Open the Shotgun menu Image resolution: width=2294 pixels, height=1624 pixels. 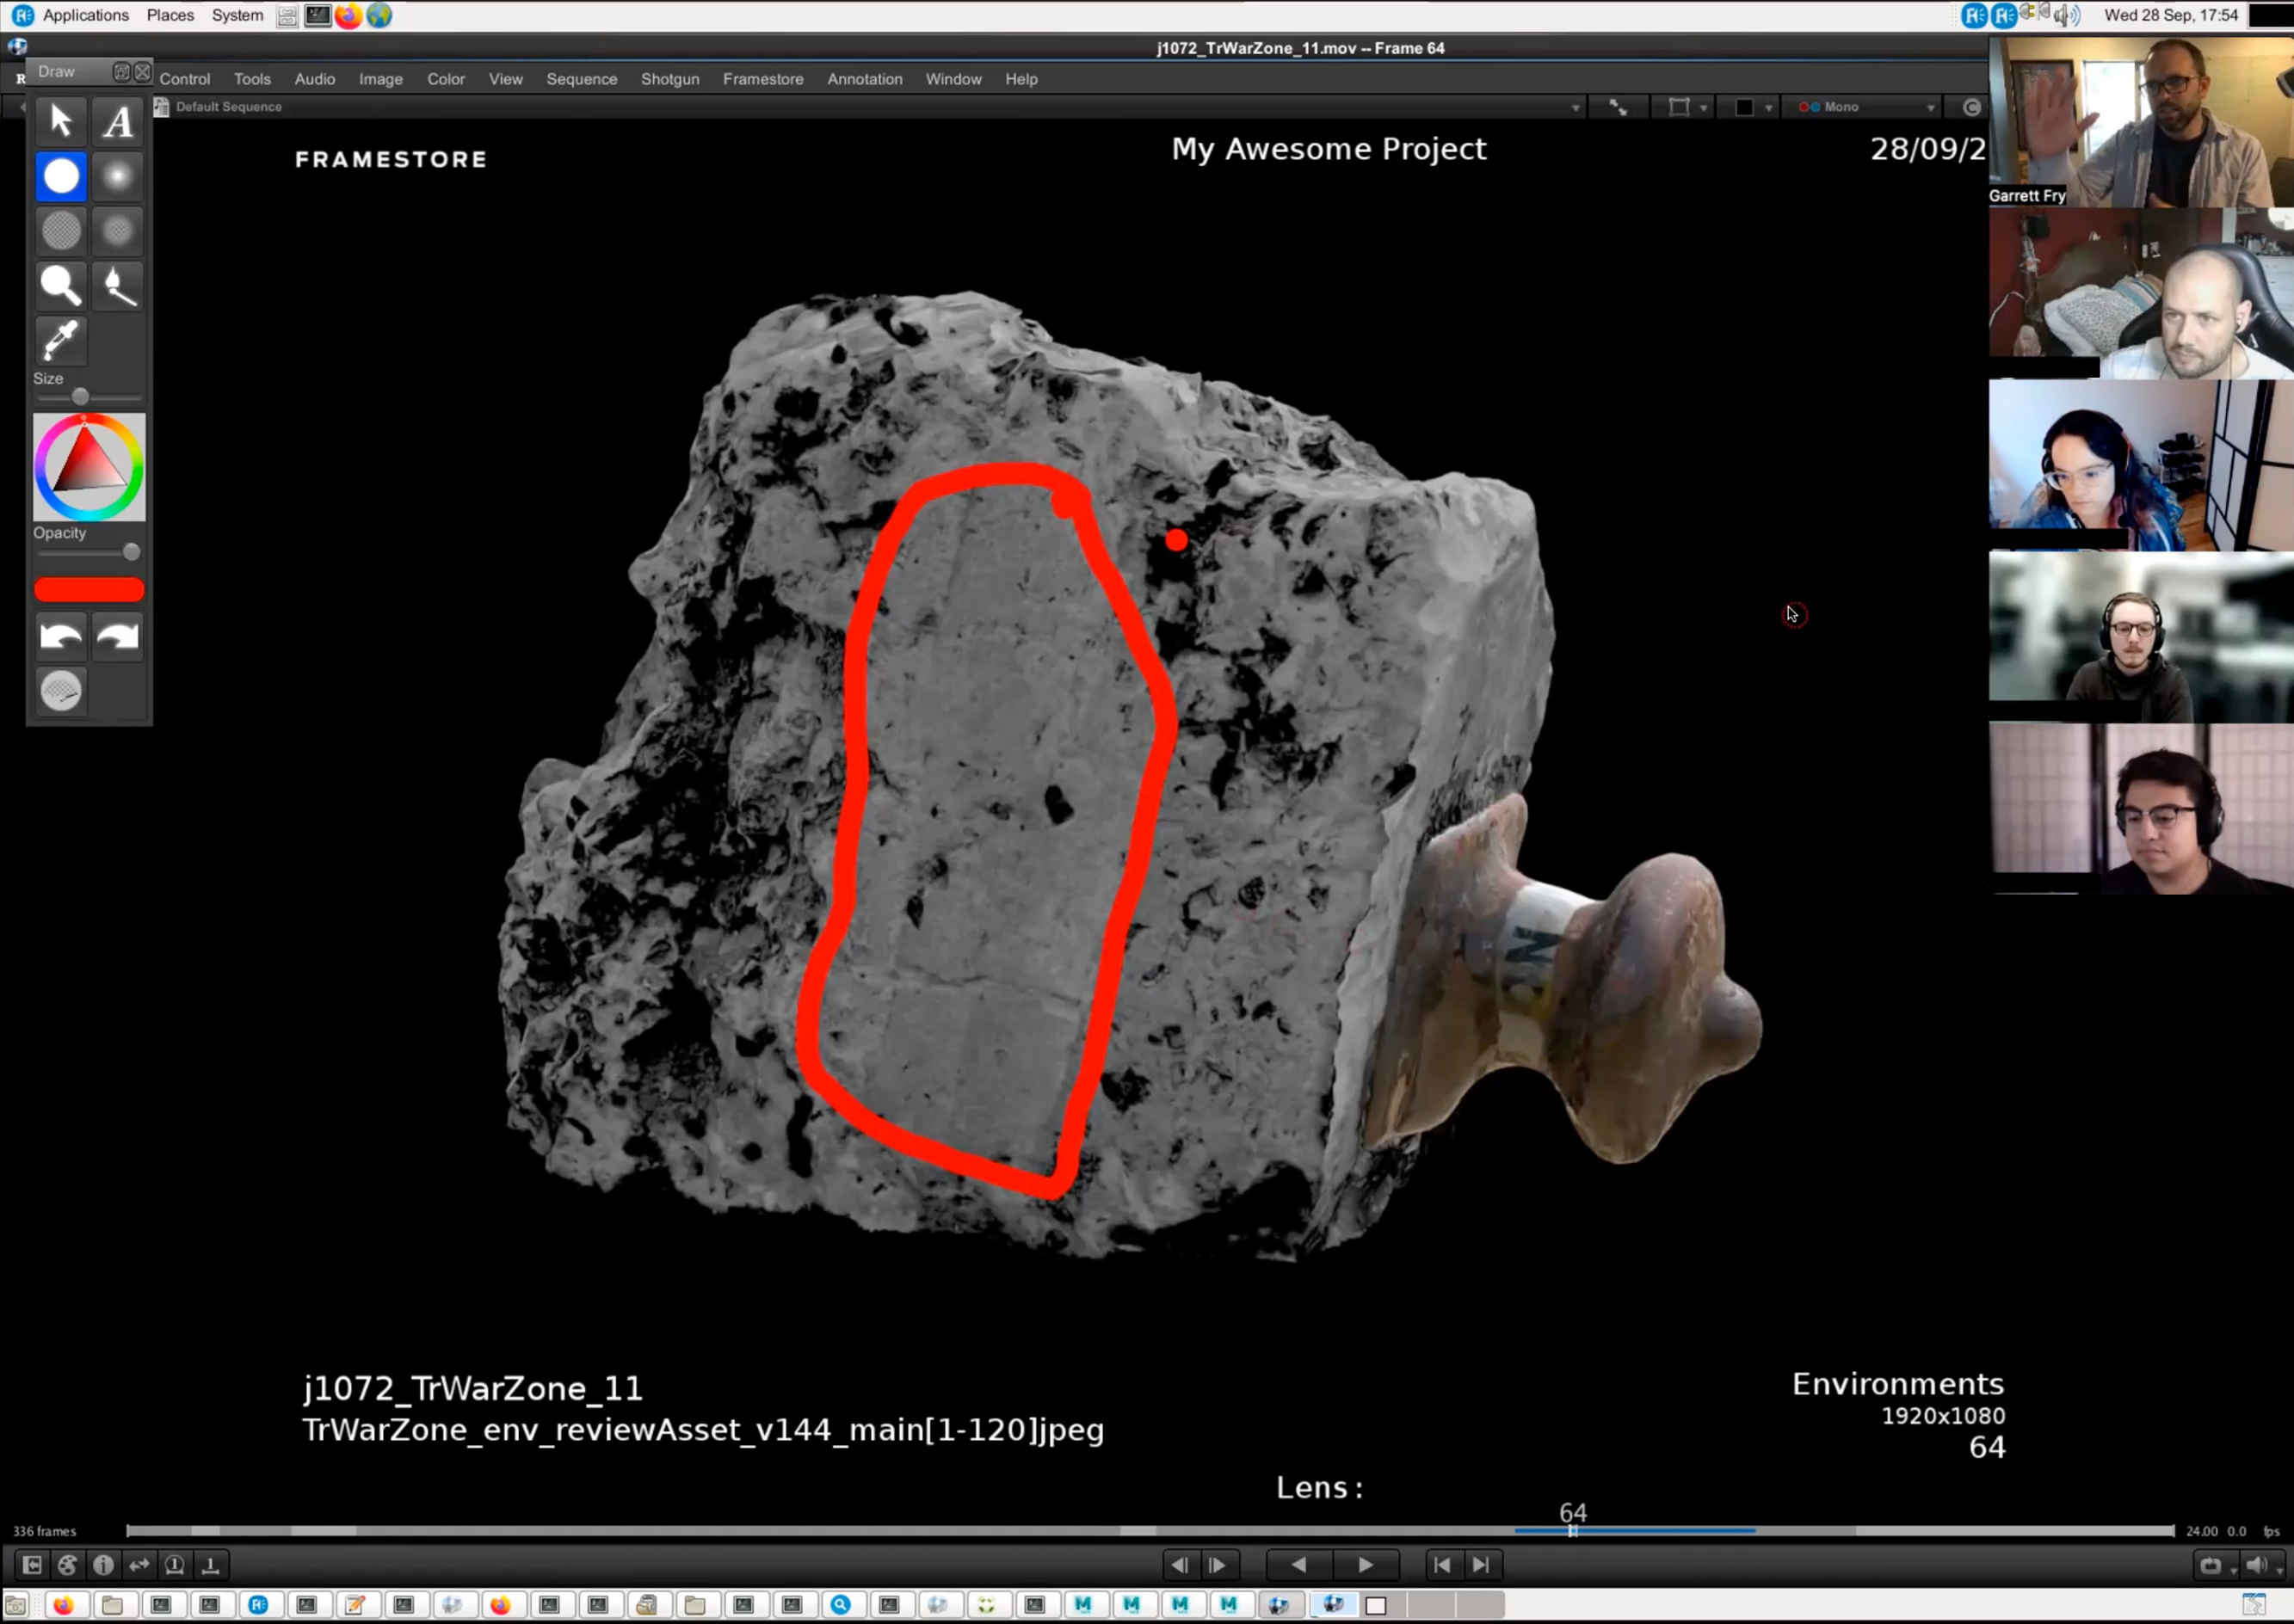pyautogui.click(x=669, y=79)
